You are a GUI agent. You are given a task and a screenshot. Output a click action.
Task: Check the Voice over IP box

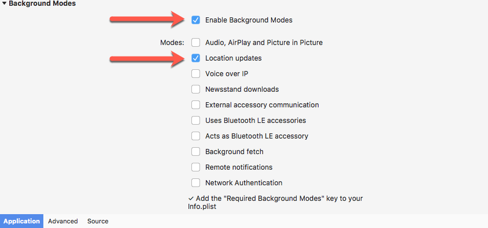196,74
